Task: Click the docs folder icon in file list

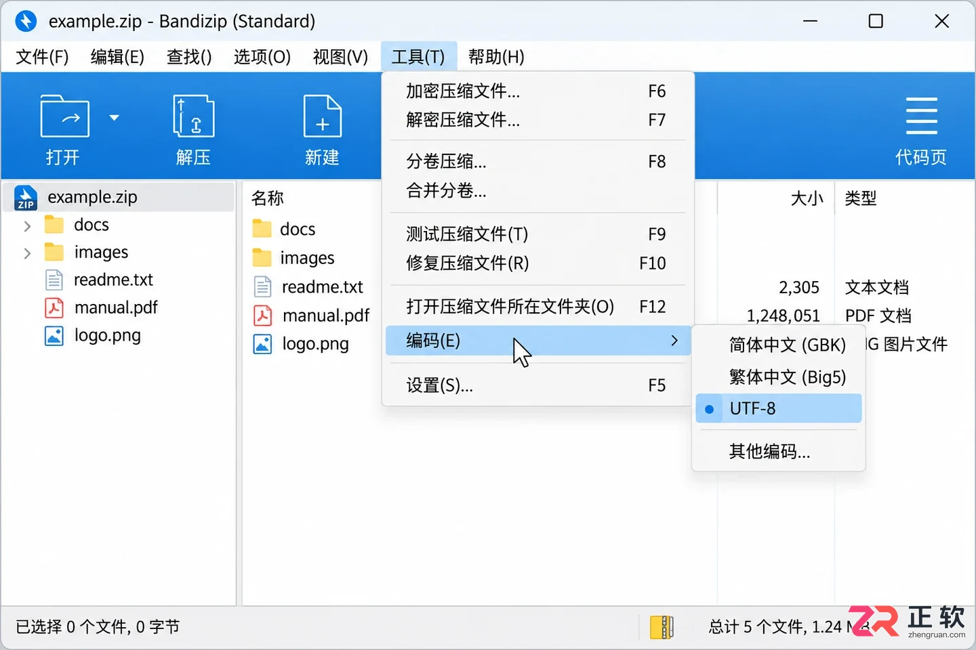Action: (262, 229)
